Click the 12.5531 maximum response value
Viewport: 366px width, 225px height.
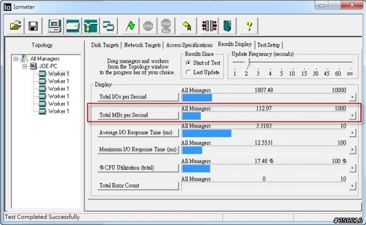(x=264, y=142)
